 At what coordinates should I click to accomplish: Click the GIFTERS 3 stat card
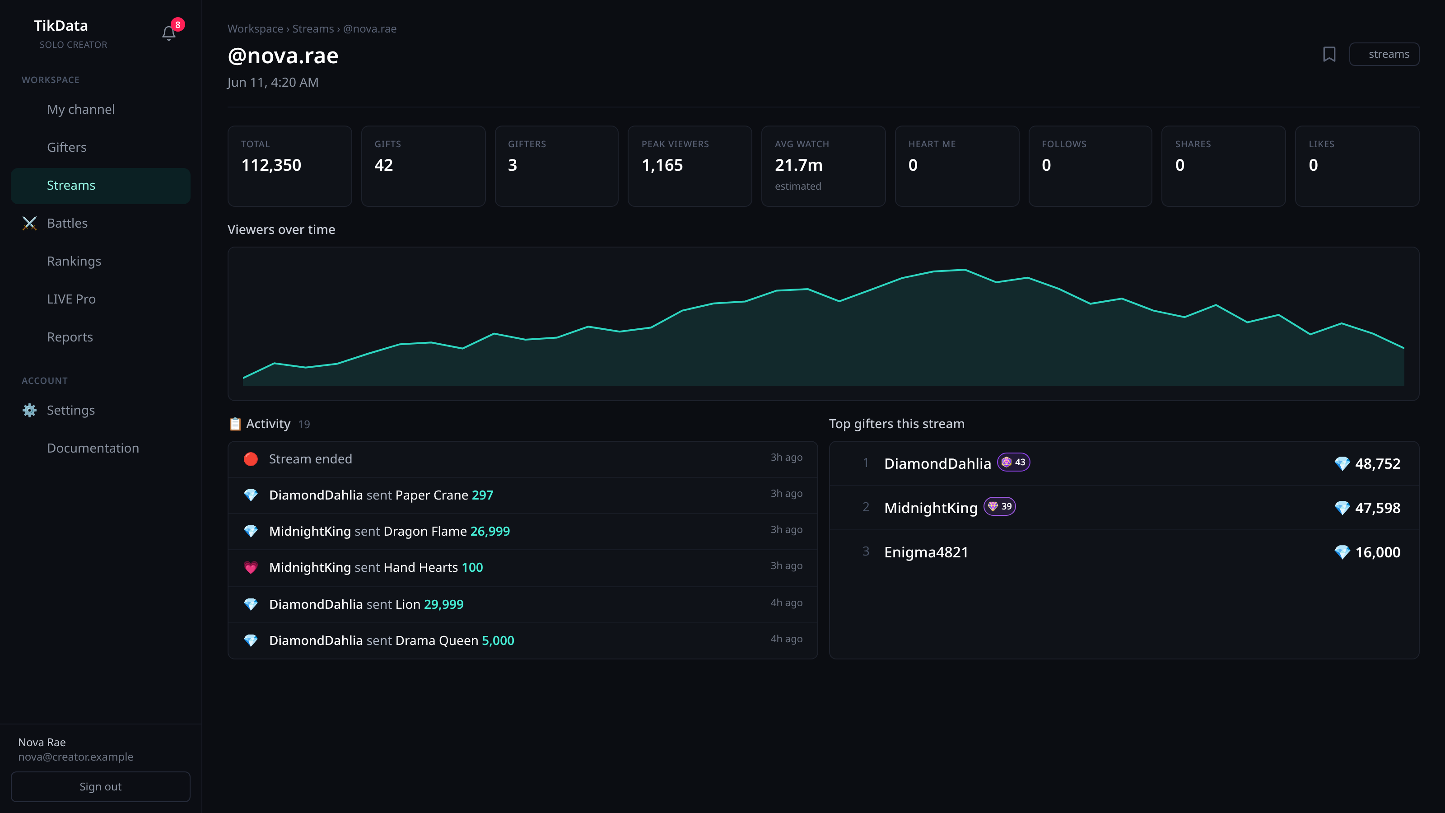pos(556,166)
